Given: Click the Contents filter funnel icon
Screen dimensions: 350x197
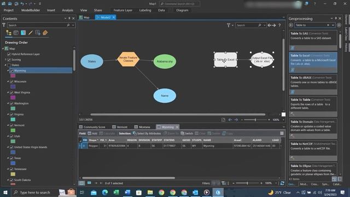Looking at the screenshot, I should [4, 25].
